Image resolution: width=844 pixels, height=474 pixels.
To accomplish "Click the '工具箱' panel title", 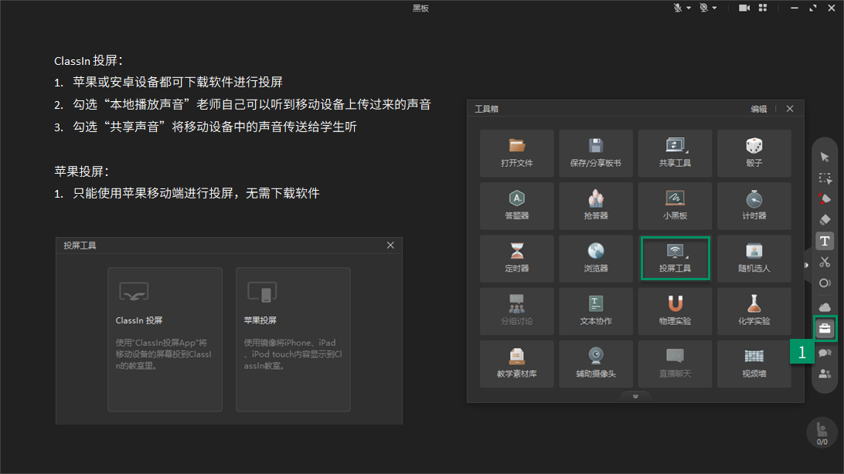I will [x=487, y=109].
